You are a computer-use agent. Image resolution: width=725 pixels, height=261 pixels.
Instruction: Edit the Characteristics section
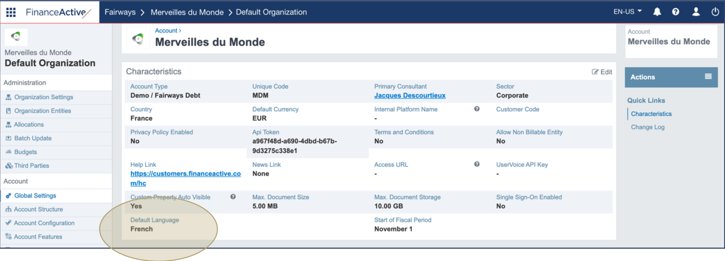coord(602,72)
